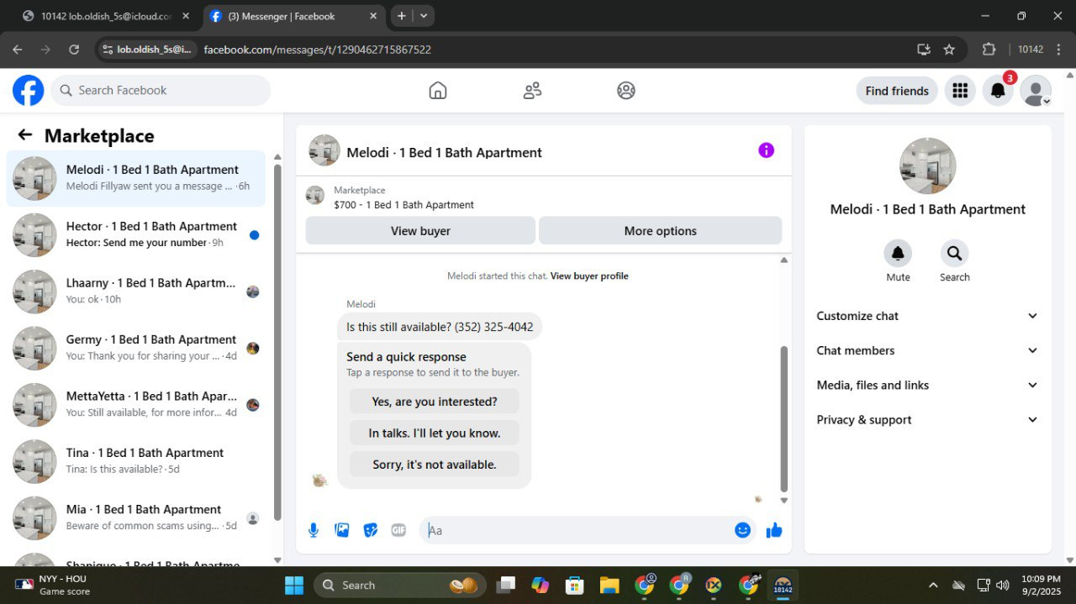Viewport: 1076px width, 604px height.
Task: Open a new browser tab
Action: coord(402,16)
